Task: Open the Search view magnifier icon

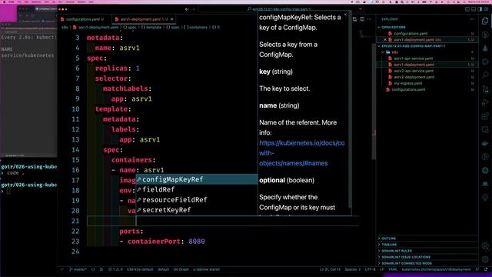Action: coord(485,75)
